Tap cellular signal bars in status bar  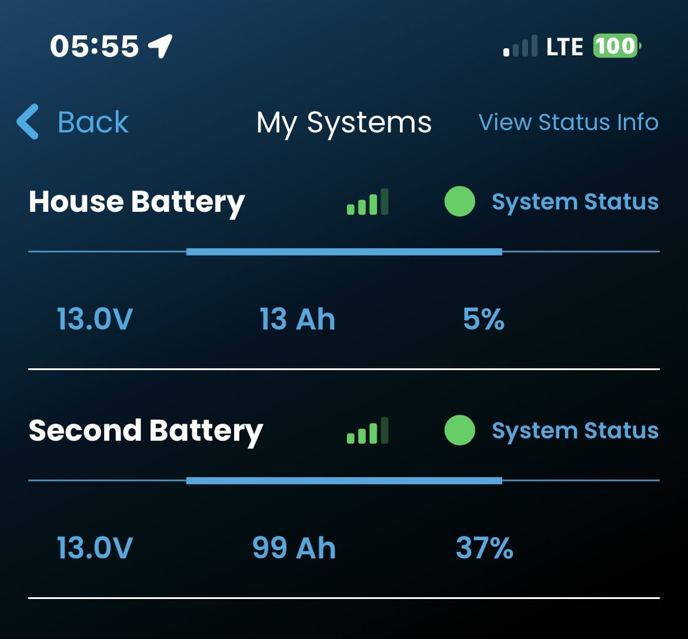tap(520, 46)
